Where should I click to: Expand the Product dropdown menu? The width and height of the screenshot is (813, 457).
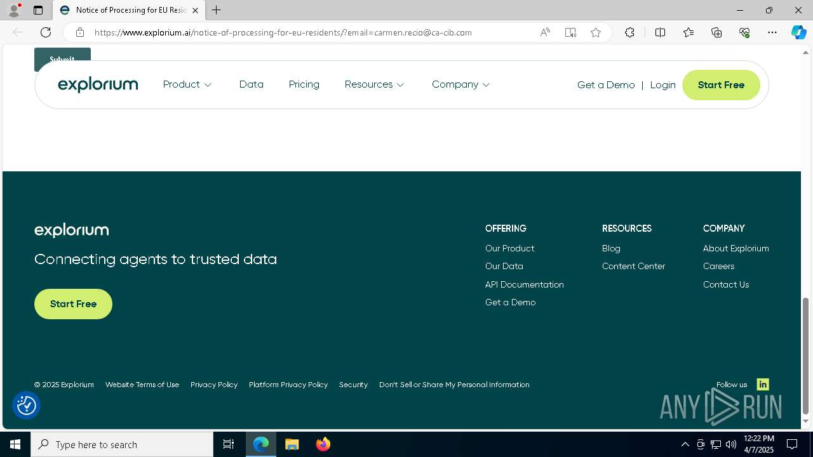tap(187, 84)
